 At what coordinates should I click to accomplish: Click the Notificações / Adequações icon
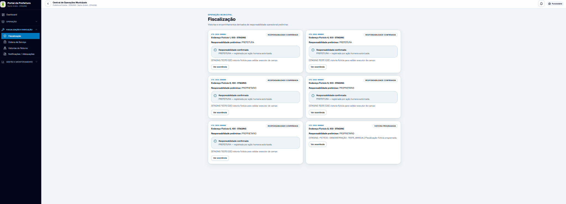[5, 54]
